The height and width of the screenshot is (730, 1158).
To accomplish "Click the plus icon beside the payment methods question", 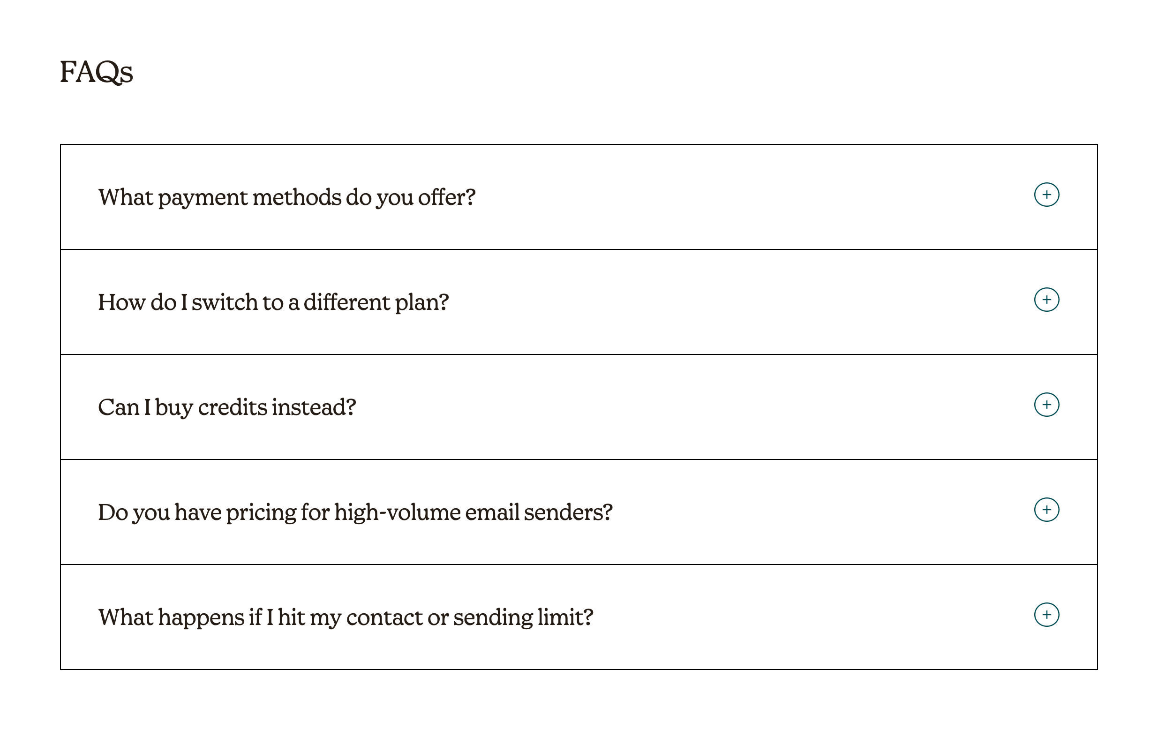I will (1047, 195).
